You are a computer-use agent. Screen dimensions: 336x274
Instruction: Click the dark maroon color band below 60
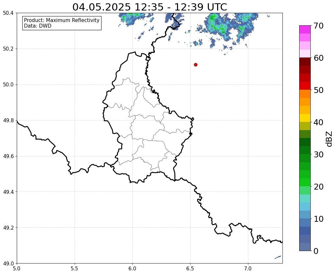click(305, 62)
